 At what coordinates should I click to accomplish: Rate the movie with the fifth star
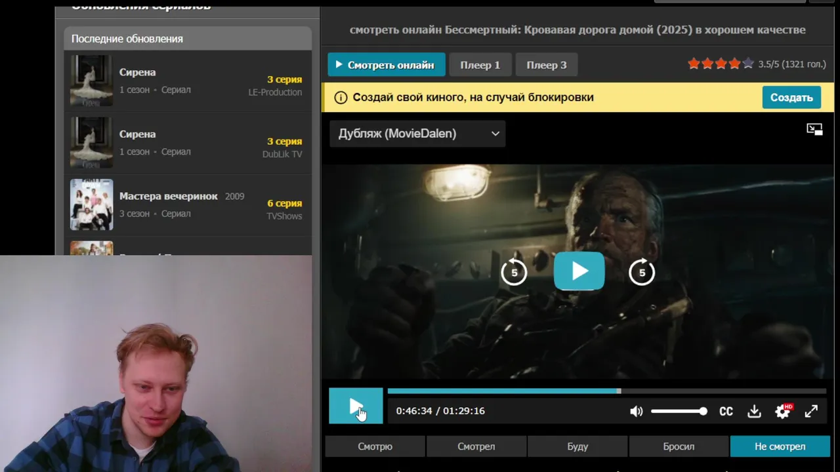(x=748, y=64)
